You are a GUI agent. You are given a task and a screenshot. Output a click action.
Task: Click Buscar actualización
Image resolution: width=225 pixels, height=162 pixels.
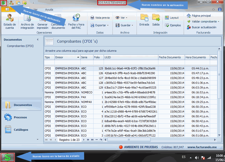click(x=201, y=27)
